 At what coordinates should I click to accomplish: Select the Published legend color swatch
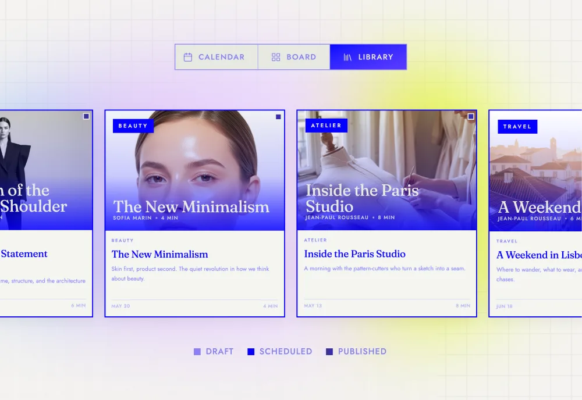(x=329, y=351)
